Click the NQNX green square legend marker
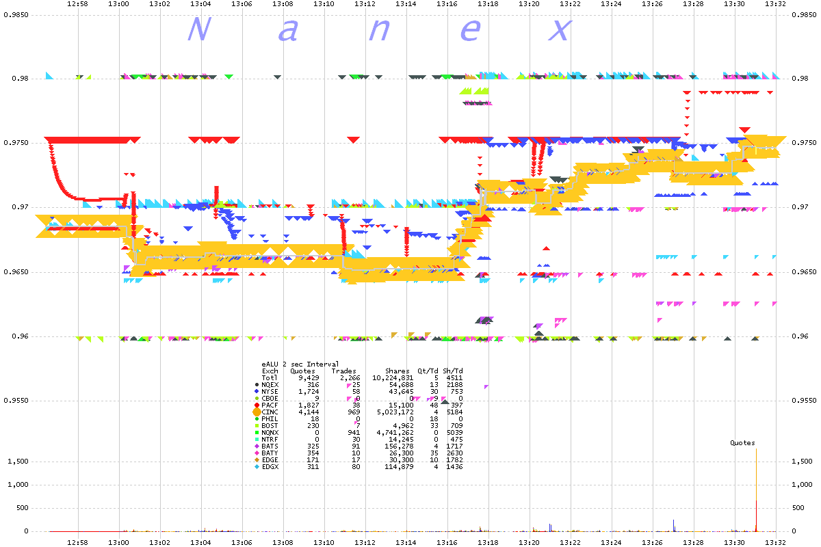 pyautogui.click(x=257, y=433)
